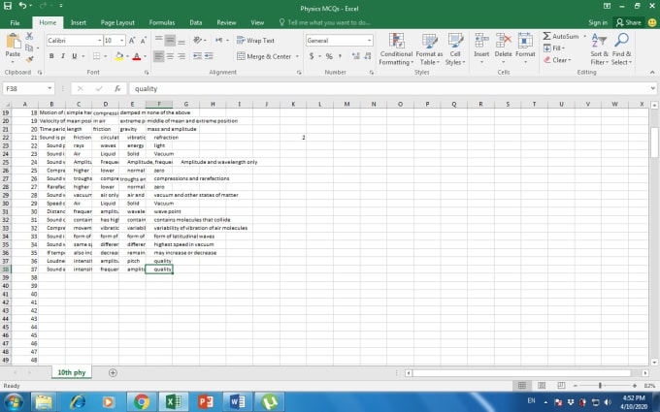Screen dimensions: 660x412
Task: Open Conditional Formatting menu
Action: [396, 49]
